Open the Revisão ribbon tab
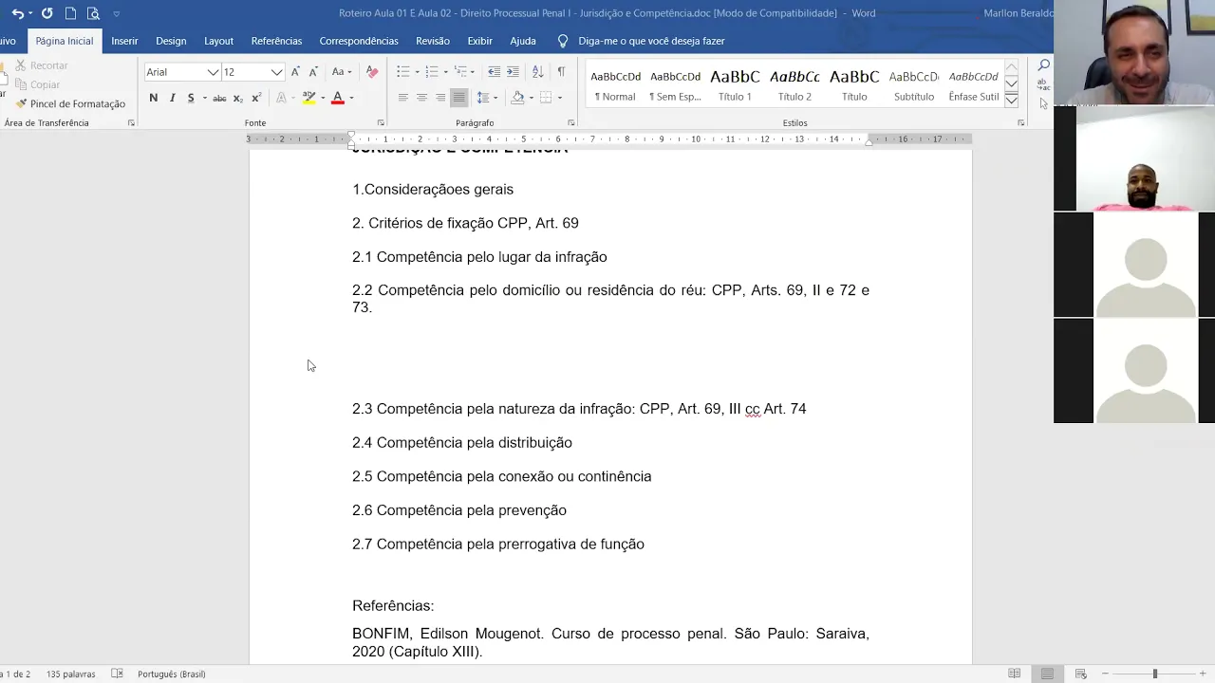Image resolution: width=1215 pixels, height=683 pixels. click(433, 41)
